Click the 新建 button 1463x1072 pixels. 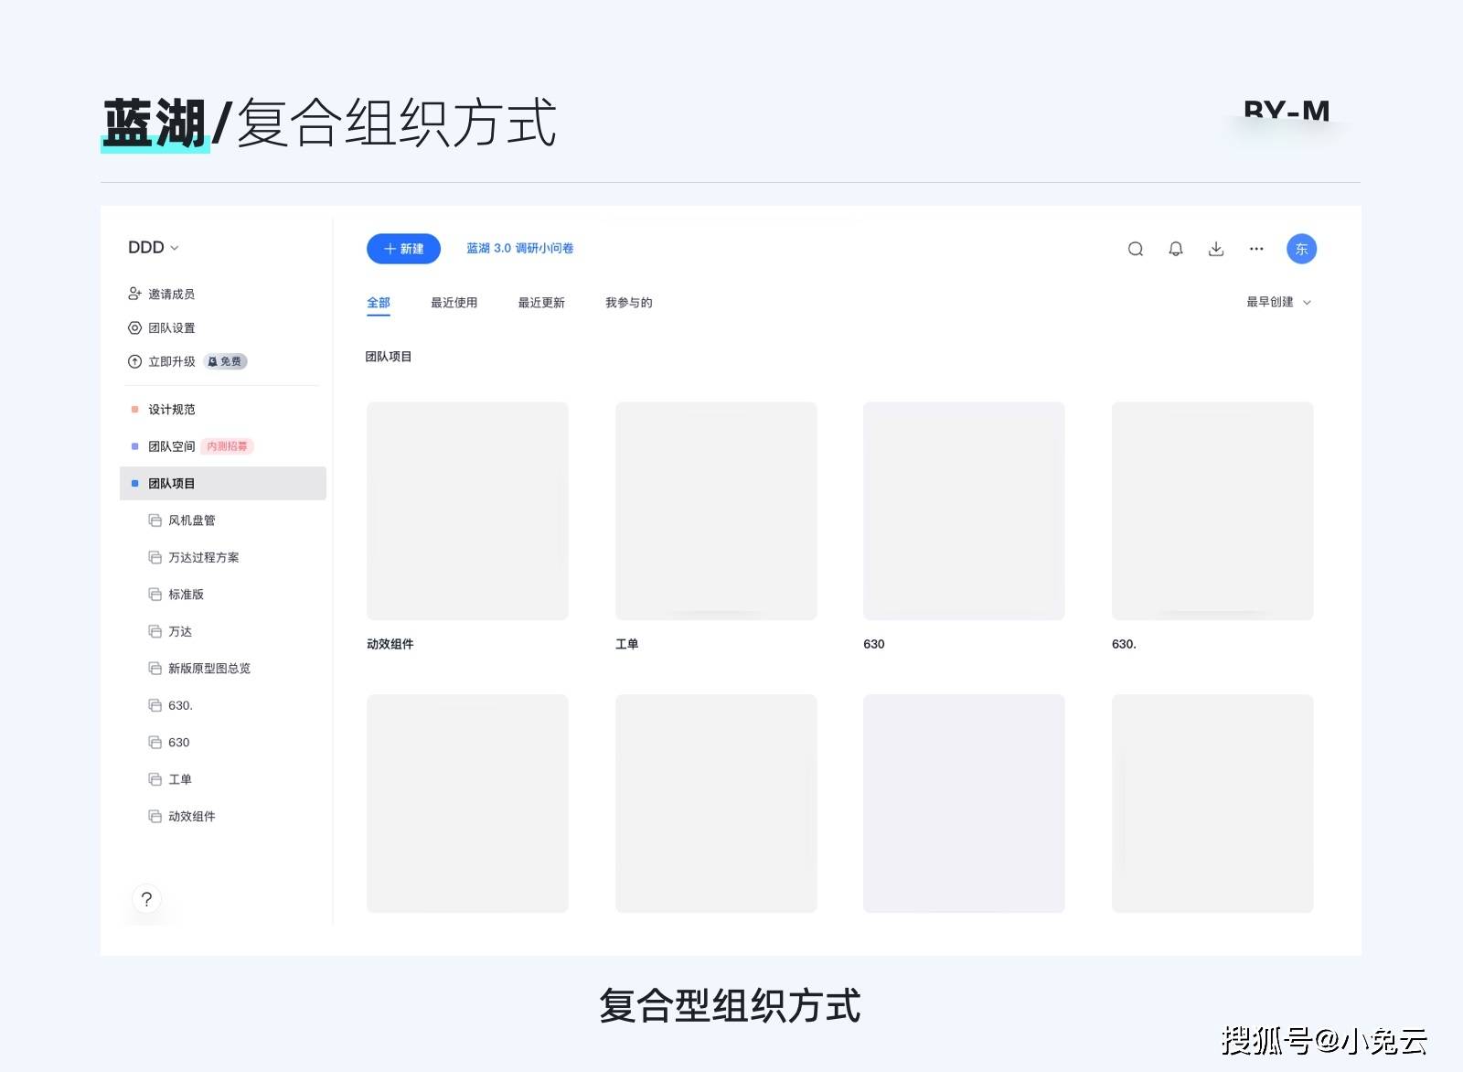pos(403,249)
